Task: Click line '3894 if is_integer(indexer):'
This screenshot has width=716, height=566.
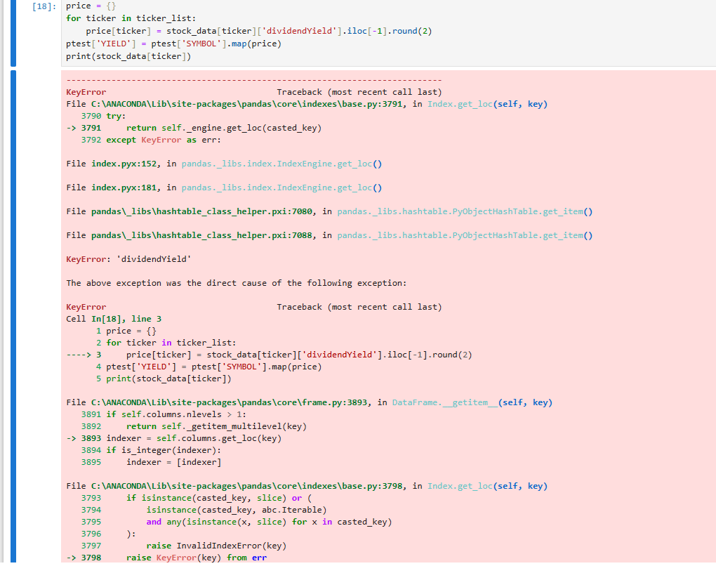Action: tap(151, 450)
